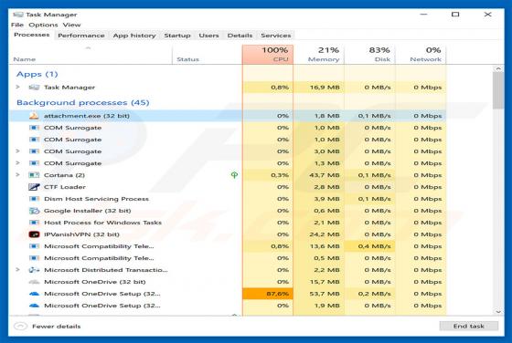Select Google Installer (32 bit) process
The image size is (512, 343).
point(228,211)
